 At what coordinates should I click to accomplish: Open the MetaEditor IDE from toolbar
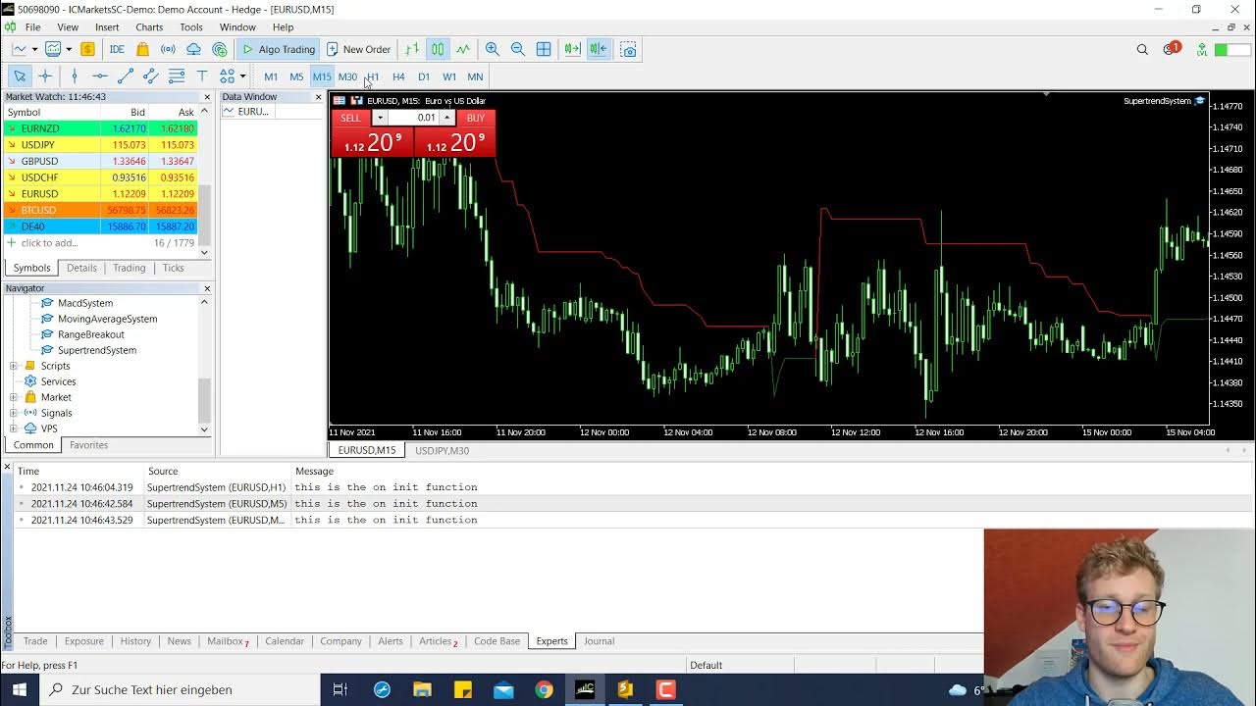click(x=117, y=49)
